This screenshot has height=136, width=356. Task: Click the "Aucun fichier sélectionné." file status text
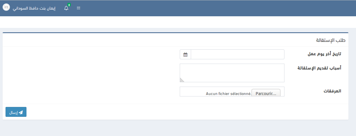pos(228,94)
